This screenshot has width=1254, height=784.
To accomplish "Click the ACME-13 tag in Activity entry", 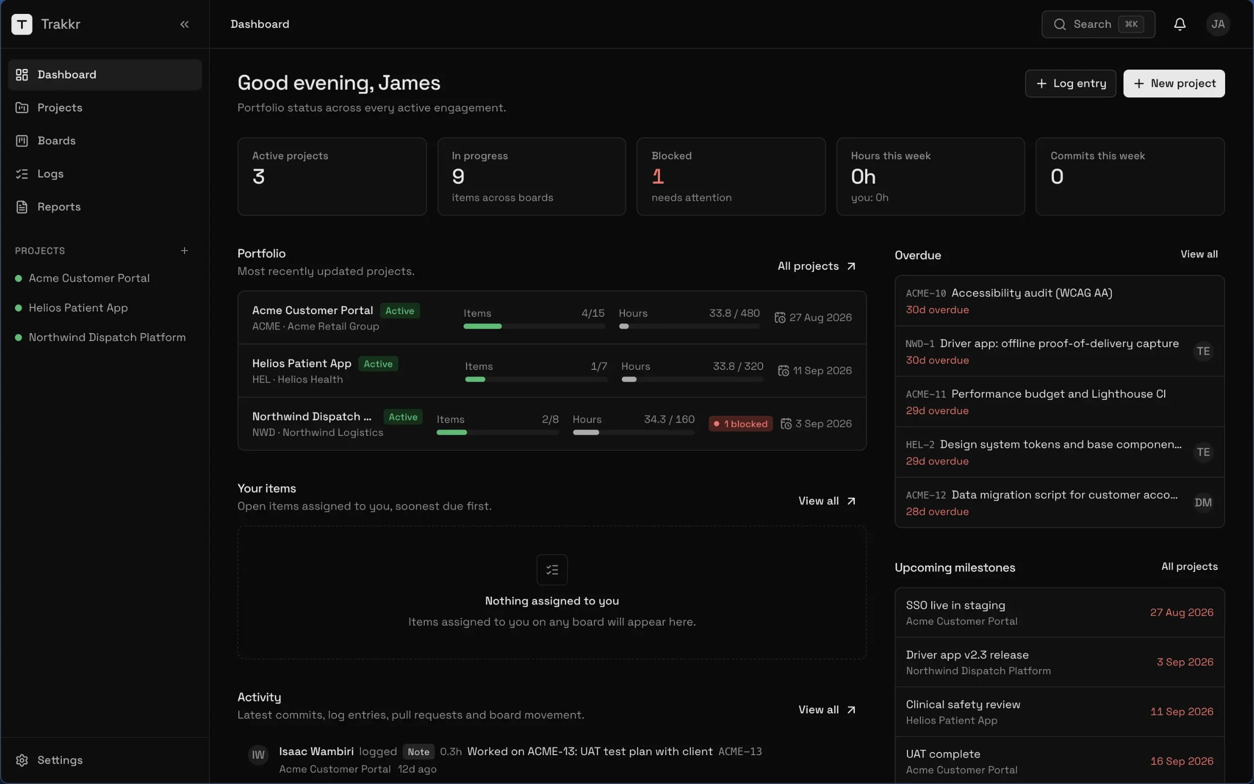I will (x=740, y=752).
